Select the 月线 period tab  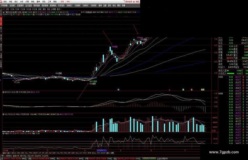49,9
